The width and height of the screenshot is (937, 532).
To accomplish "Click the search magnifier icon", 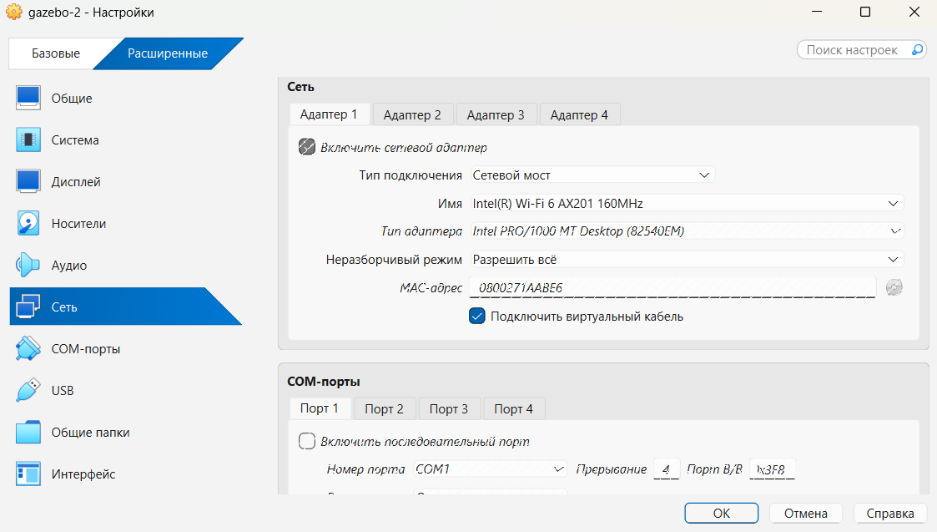I will (x=917, y=50).
